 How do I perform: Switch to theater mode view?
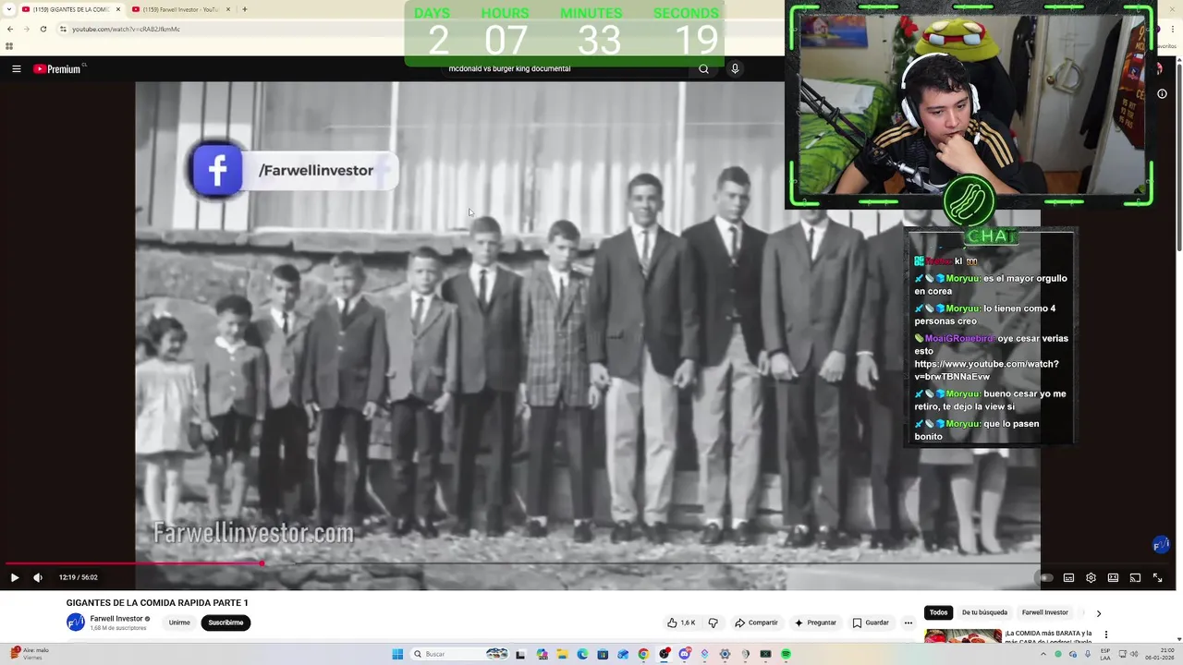tap(1113, 577)
